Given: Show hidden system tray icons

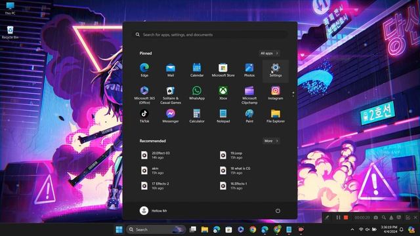Looking at the screenshot, I should [352, 229].
